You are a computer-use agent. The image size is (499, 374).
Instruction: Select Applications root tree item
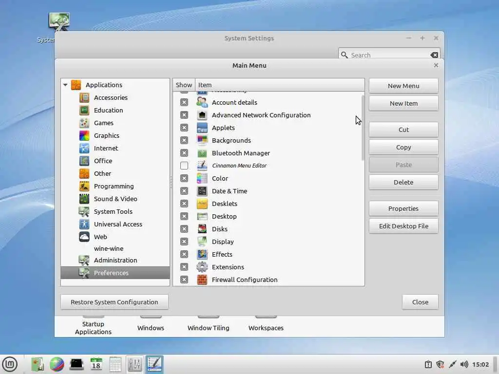104,85
